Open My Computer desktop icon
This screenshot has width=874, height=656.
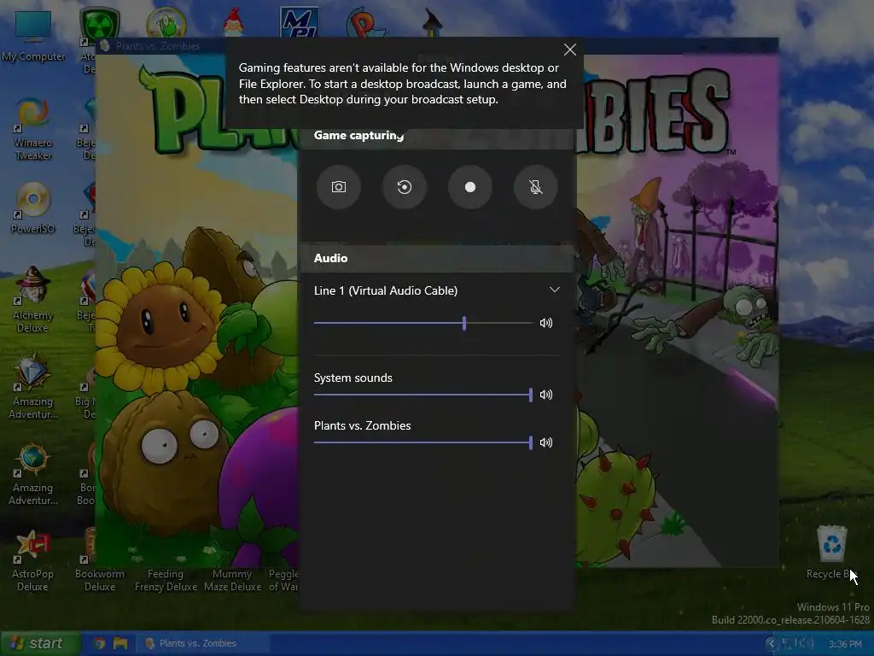[33, 36]
